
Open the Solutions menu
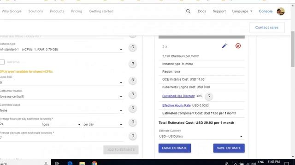point(35,11)
